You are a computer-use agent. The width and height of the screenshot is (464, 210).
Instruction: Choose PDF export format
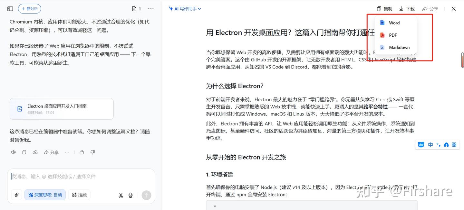point(396,35)
